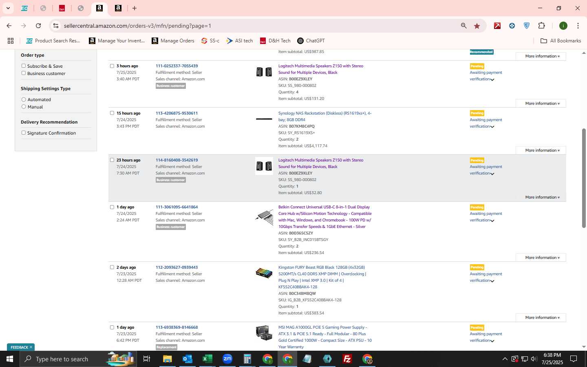Image resolution: width=587 pixels, height=367 pixels.
Task: Open Manage Orders bookmark
Action: point(173,41)
